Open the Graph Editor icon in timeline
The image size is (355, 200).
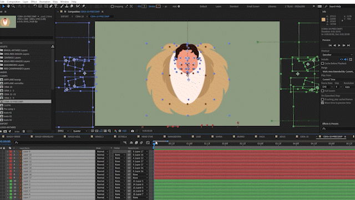(x=148, y=143)
